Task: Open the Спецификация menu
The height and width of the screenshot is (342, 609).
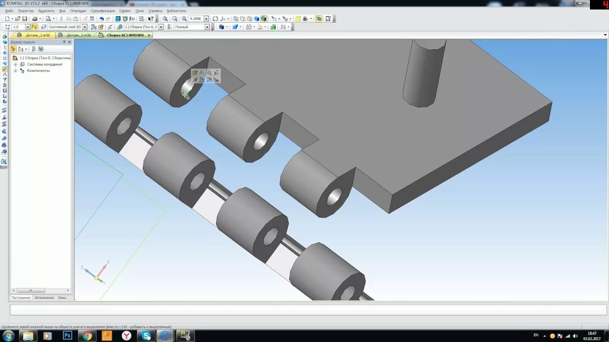Action: (103, 10)
